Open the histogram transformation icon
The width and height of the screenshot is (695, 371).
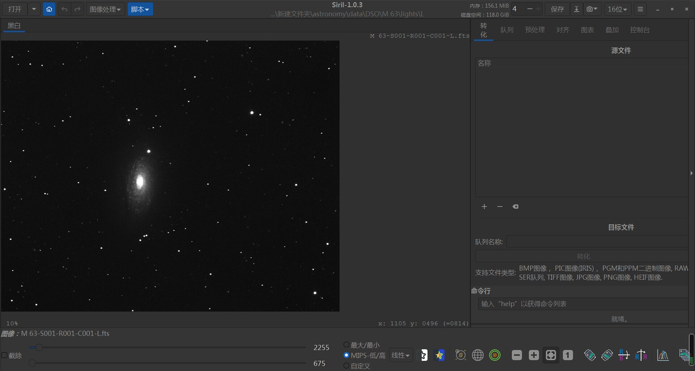tap(663, 355)
